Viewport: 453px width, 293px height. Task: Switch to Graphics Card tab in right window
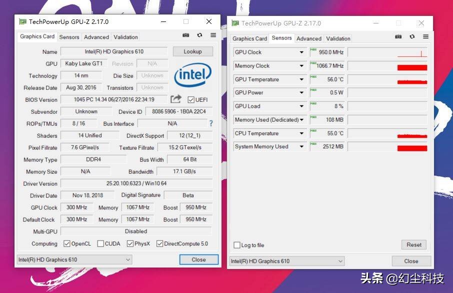coord(249,38)
